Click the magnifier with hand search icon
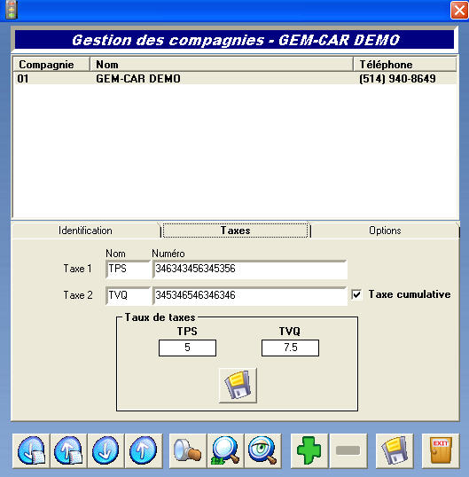Viewport: 469px width, 477px height. pyautogui.click(x=188, y=450)
